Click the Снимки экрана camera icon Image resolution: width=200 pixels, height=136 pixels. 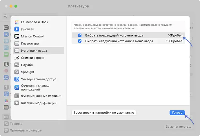pos(17,58)
